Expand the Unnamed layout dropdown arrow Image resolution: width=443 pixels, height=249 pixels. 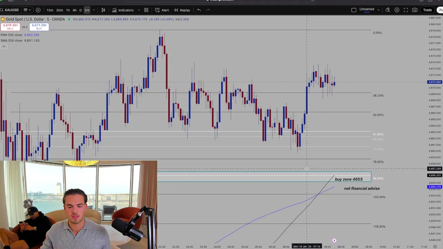[378, 10]
